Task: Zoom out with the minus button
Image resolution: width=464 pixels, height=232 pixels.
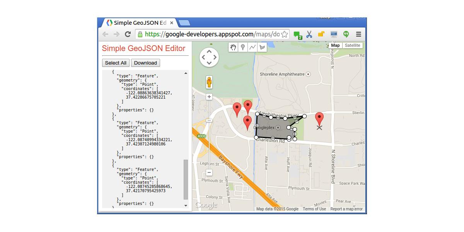Action: click(x=209, y=172)
